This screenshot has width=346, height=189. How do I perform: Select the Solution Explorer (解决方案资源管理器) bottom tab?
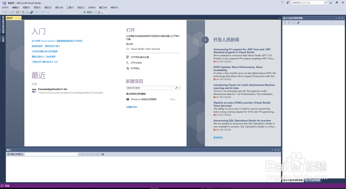[293, 180]
